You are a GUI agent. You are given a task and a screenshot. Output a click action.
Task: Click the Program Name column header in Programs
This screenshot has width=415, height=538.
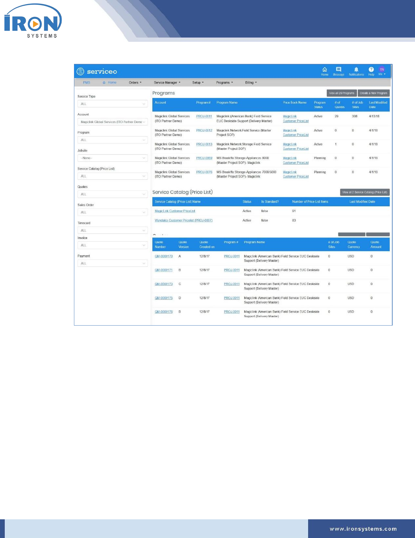point(227,103)
